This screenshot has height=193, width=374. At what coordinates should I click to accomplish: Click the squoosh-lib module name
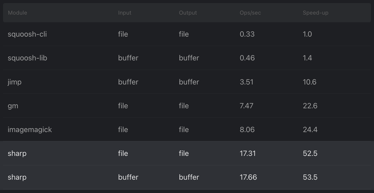click(x=27, y=58)
